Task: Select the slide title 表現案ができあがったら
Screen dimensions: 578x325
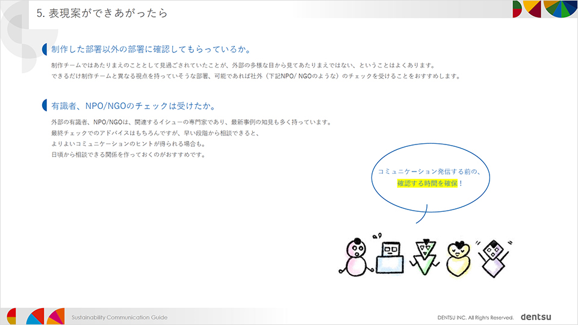Action: click(101, 12)
